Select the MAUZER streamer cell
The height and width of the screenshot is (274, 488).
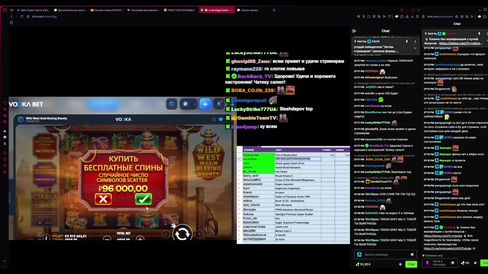pyautogui.click(x=258, y=231)
